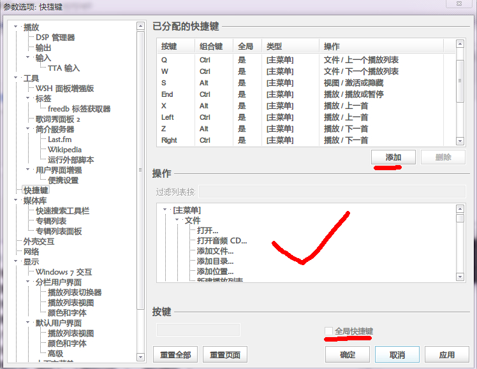This screenshot has width=477, height=369.
Task: Collapse the 工具 tree node
Action: (16, 78)
